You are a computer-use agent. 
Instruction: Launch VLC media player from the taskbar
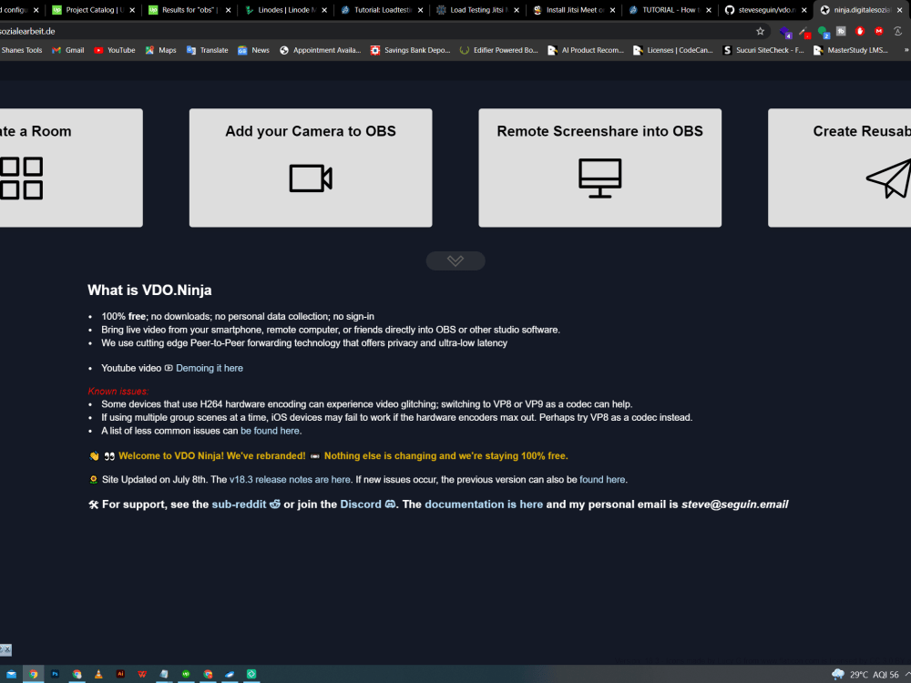[98, 673]
